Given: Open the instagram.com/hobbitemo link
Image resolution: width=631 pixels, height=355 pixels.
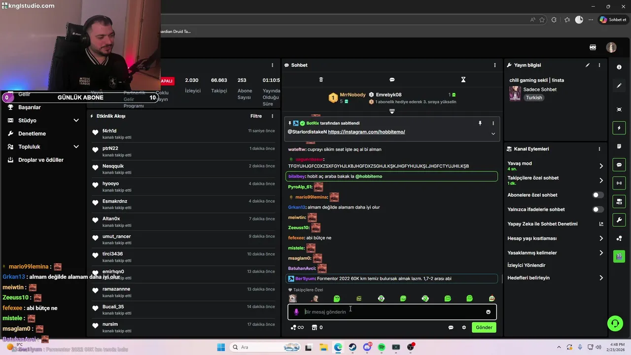Looking at the screenshot, I should [366, 132].
